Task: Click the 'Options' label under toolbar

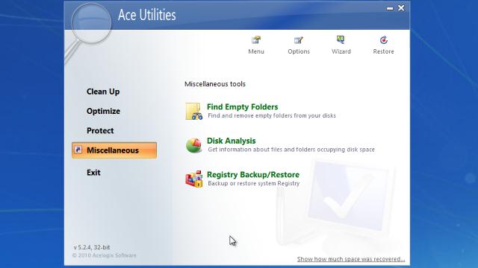Action: click(x=299, y=51)
